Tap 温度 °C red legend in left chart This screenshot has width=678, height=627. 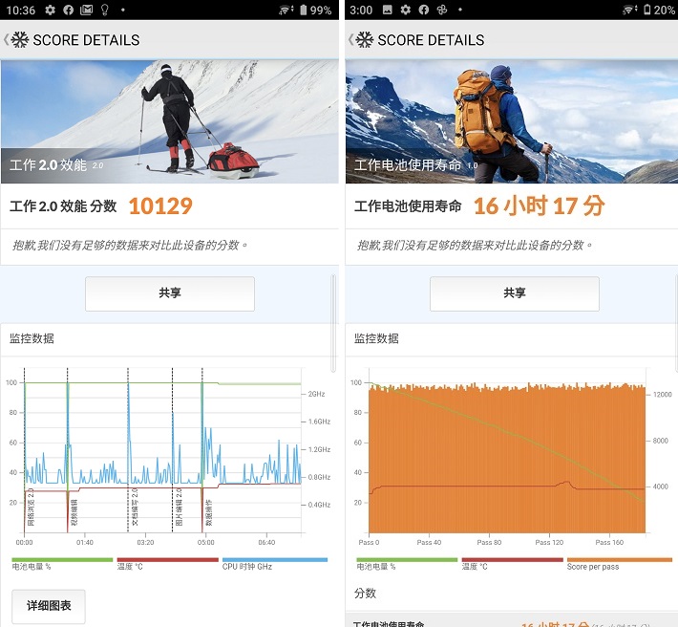(167, 564)
